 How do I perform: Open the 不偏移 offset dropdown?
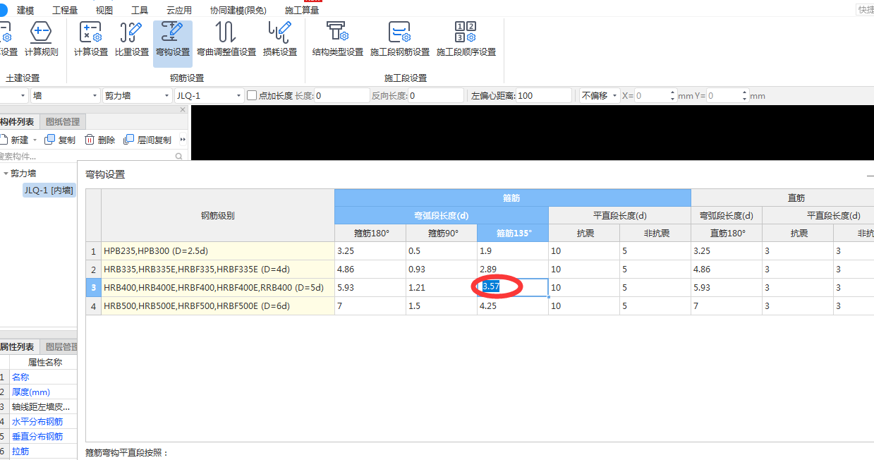(x=600, y=95)
